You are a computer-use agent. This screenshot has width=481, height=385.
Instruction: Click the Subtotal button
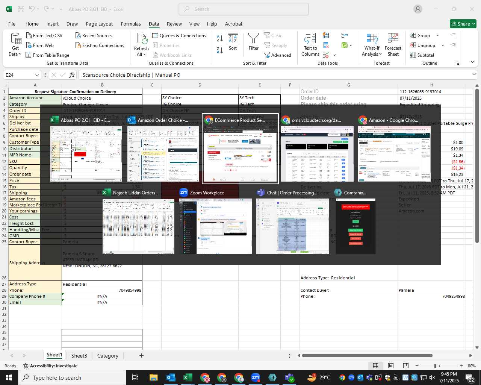tap(422, 55)
